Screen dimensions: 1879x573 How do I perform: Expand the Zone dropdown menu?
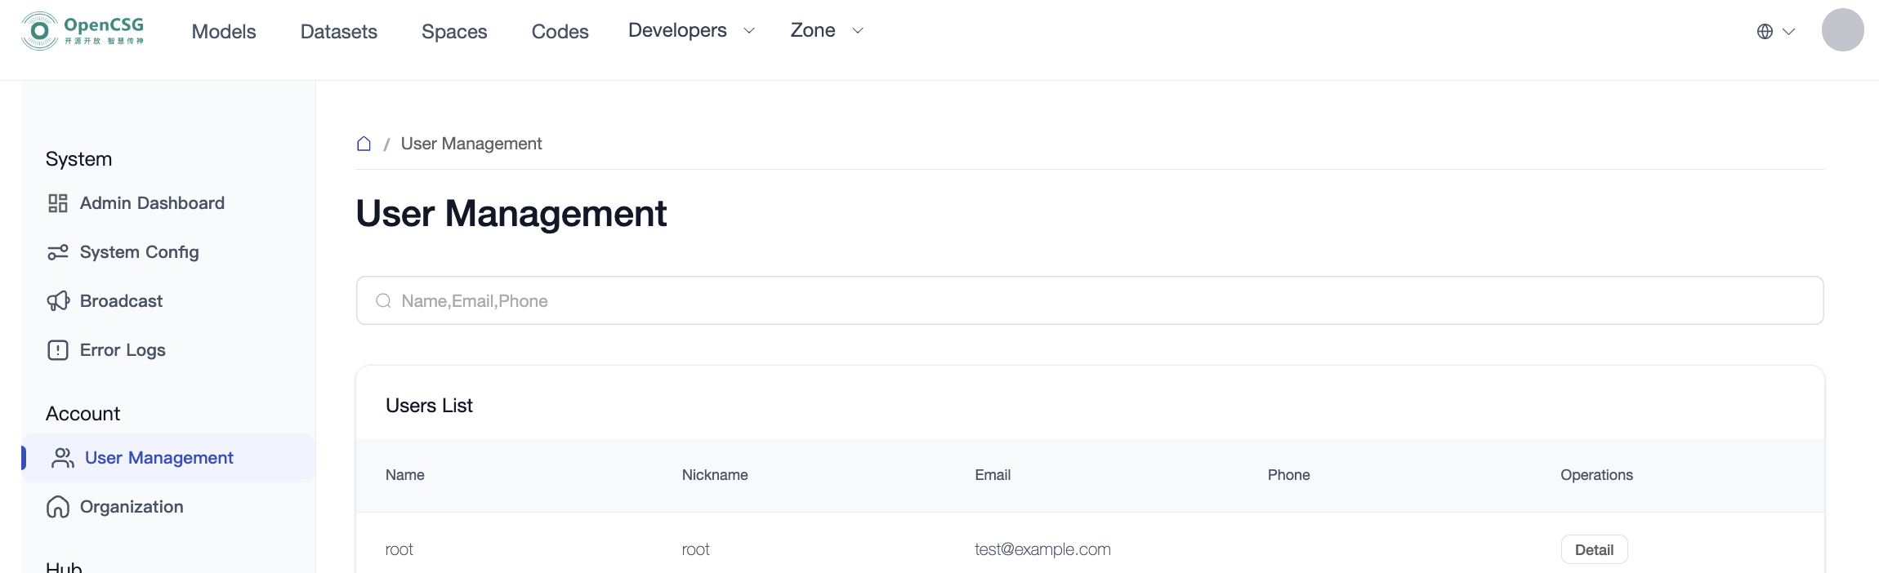click(x=827, y=30)
